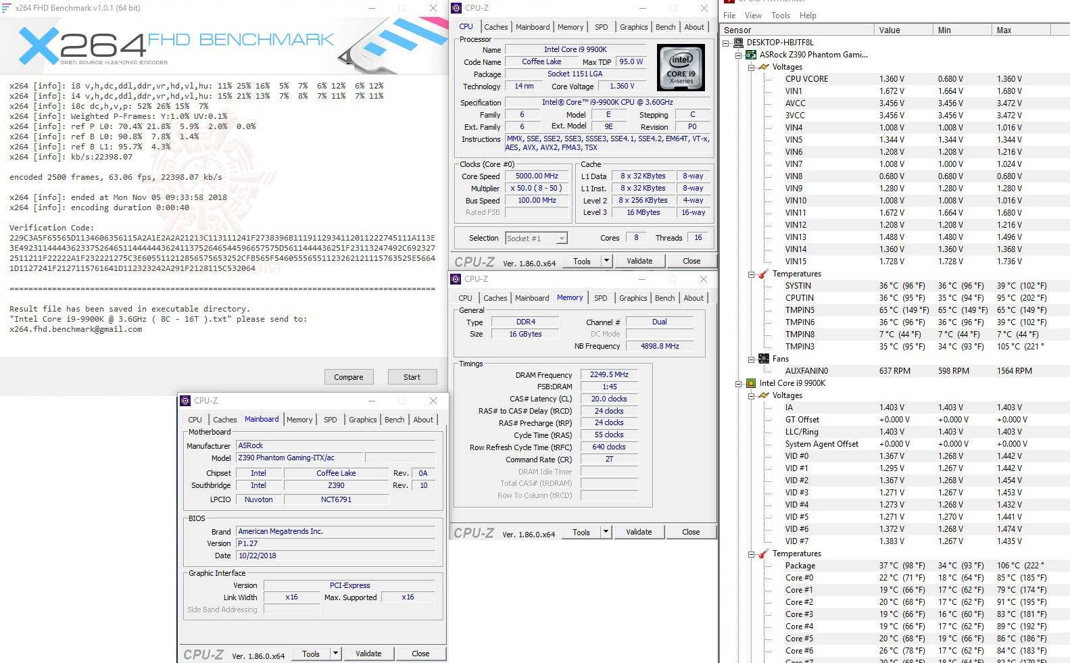This screenshot has width=1070, height=663.
Task: Click Validate in the CPU-Z window on the Memory tab
Action: 639,532
